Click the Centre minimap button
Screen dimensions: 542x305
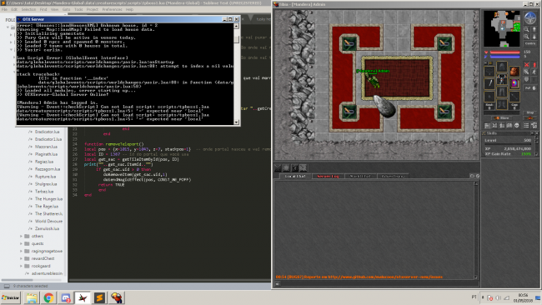click(530, 44)
